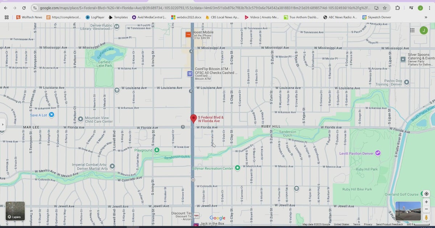Select the Levitt Pavilion Denver marker
Image resolution: width=435 pixels, height=228 pixels.
(378, 153)
